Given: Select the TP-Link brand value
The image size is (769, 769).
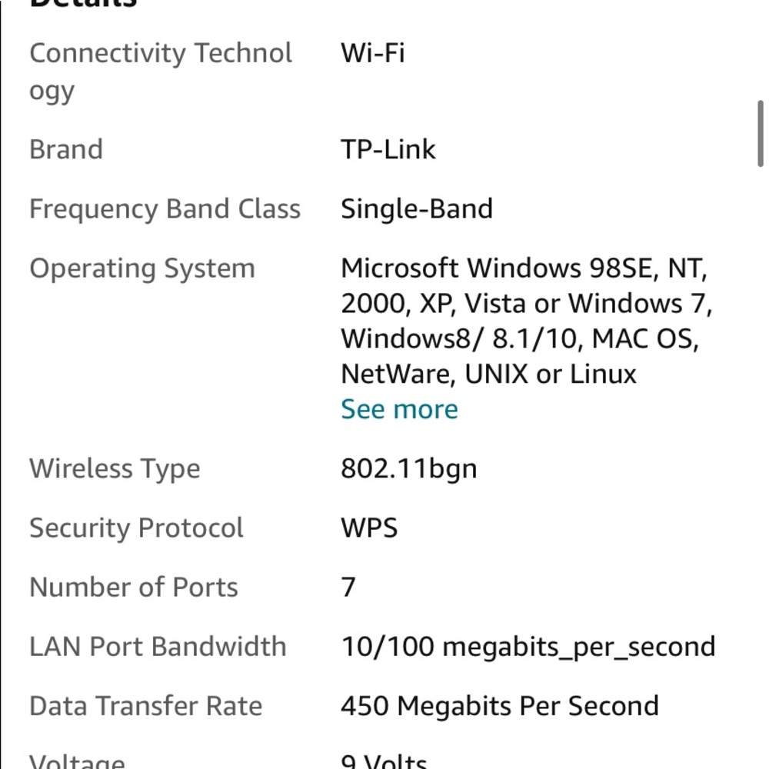Looking at the screenshot, I should pyautogui.click(x=388, y=148).
